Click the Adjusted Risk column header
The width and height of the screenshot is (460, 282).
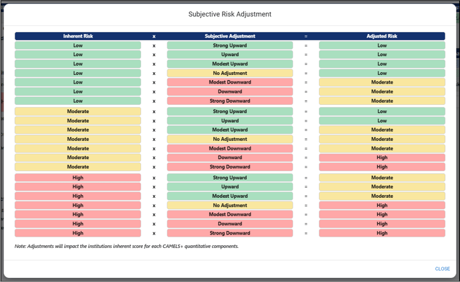pyautogui.click(x=382, y=36)
